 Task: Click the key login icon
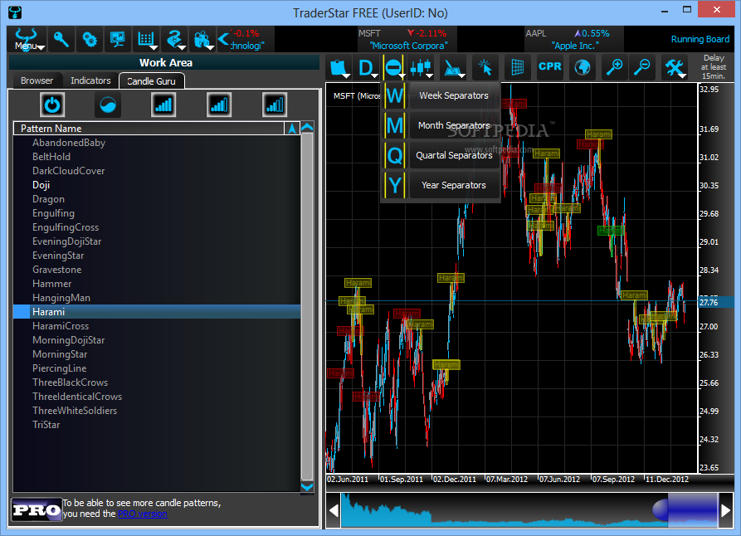(61, 39)
